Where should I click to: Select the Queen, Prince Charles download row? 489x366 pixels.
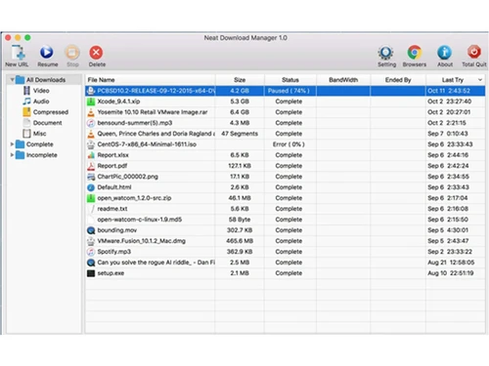tap(286, 134)
